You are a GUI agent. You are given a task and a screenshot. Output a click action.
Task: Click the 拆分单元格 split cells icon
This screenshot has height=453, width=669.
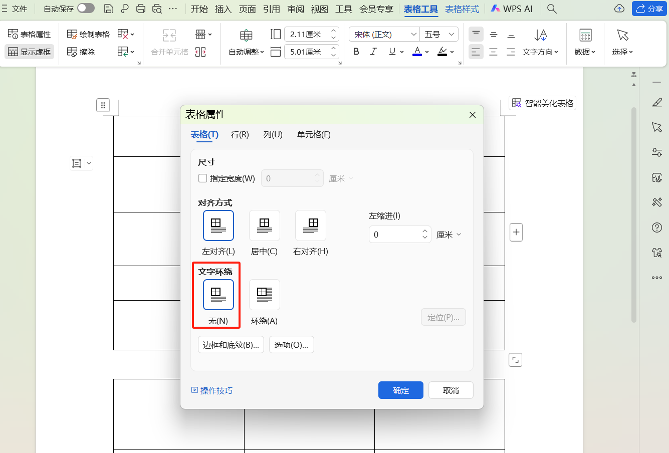tap(200, 52)
